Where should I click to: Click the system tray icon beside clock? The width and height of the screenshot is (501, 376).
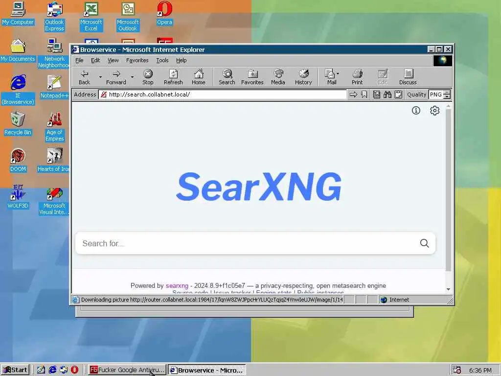[x=457, y=370]
